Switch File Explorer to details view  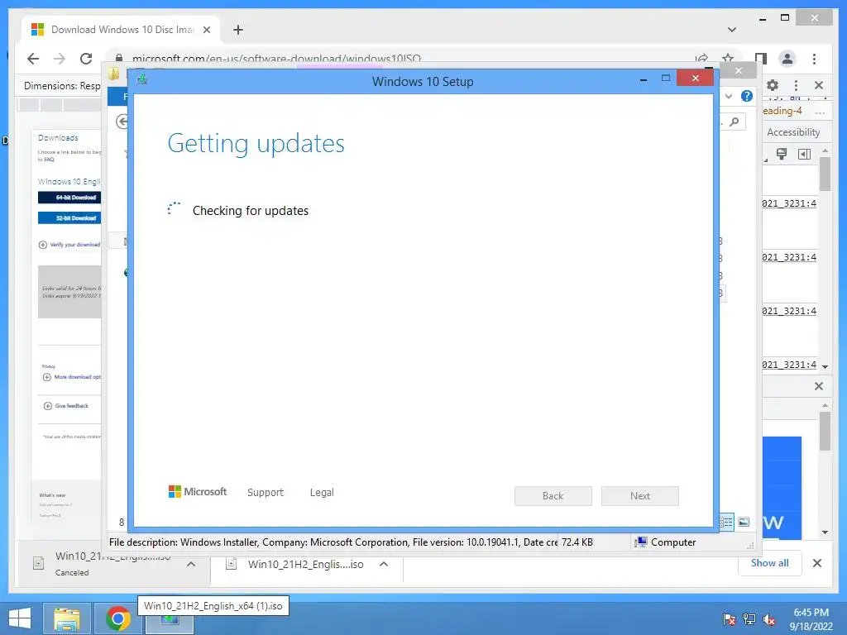(726, 522)
